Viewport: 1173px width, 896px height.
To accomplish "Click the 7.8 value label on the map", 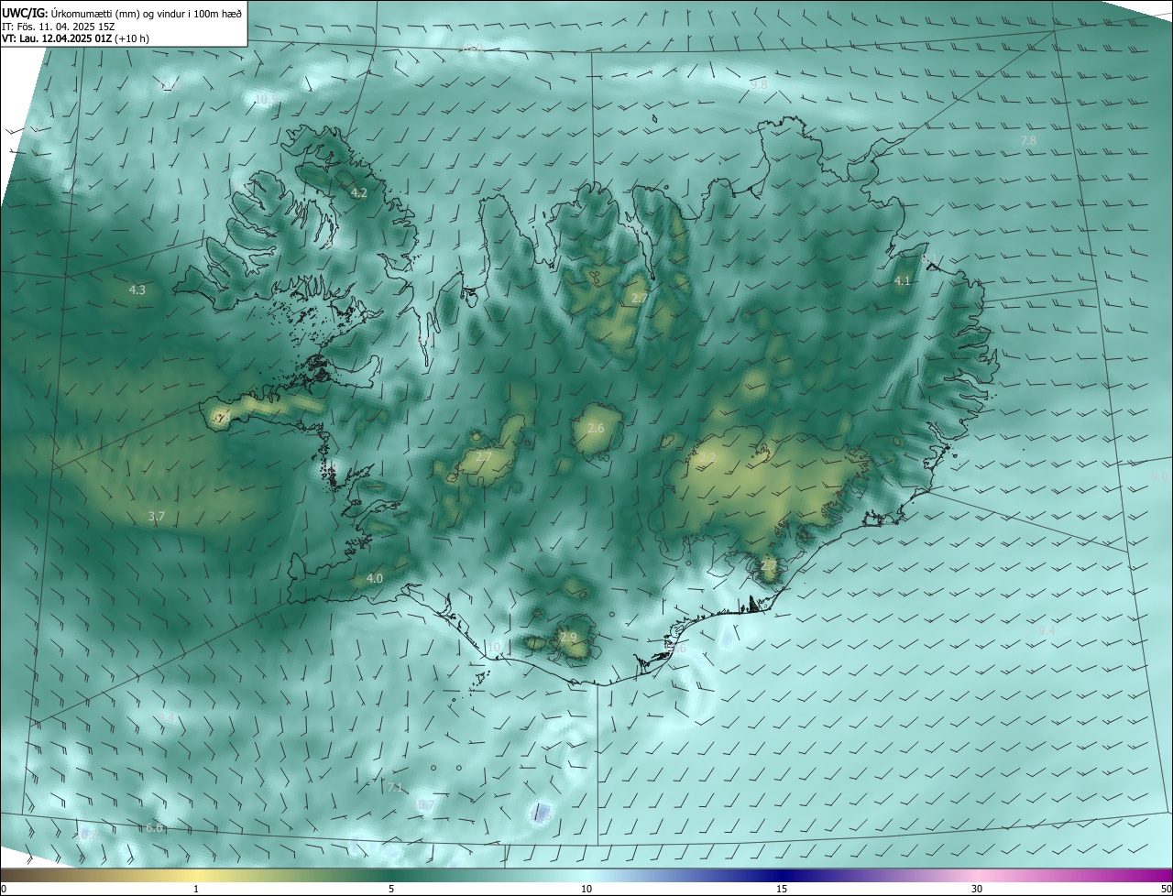I will tap(1028, 140).
